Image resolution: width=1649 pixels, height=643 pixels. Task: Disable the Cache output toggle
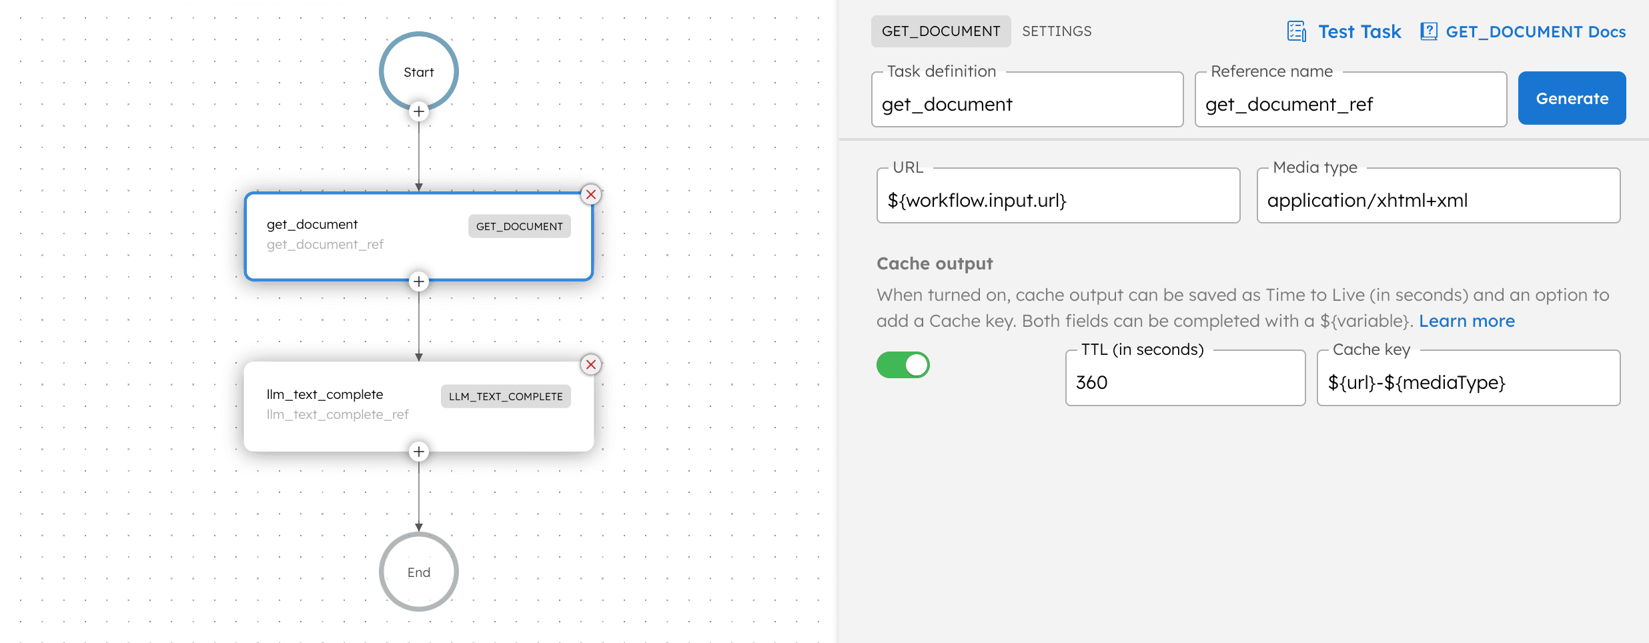(903, 365)
